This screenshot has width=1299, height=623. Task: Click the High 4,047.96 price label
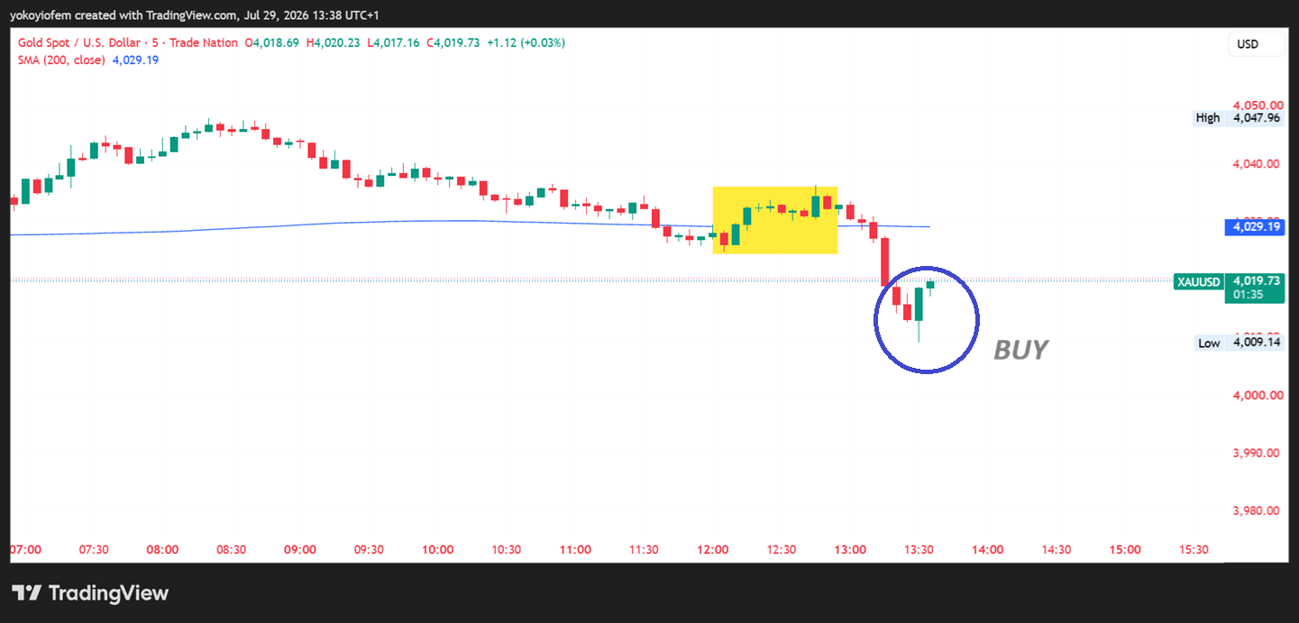[x=1238, y=117]
